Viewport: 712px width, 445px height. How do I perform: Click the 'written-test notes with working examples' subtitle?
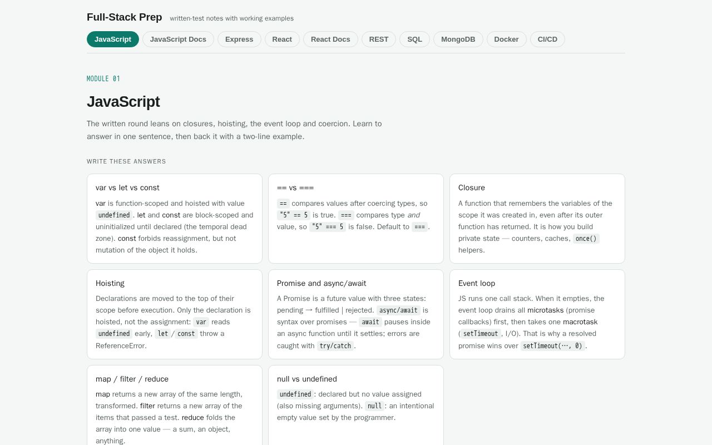click(232, 18)
